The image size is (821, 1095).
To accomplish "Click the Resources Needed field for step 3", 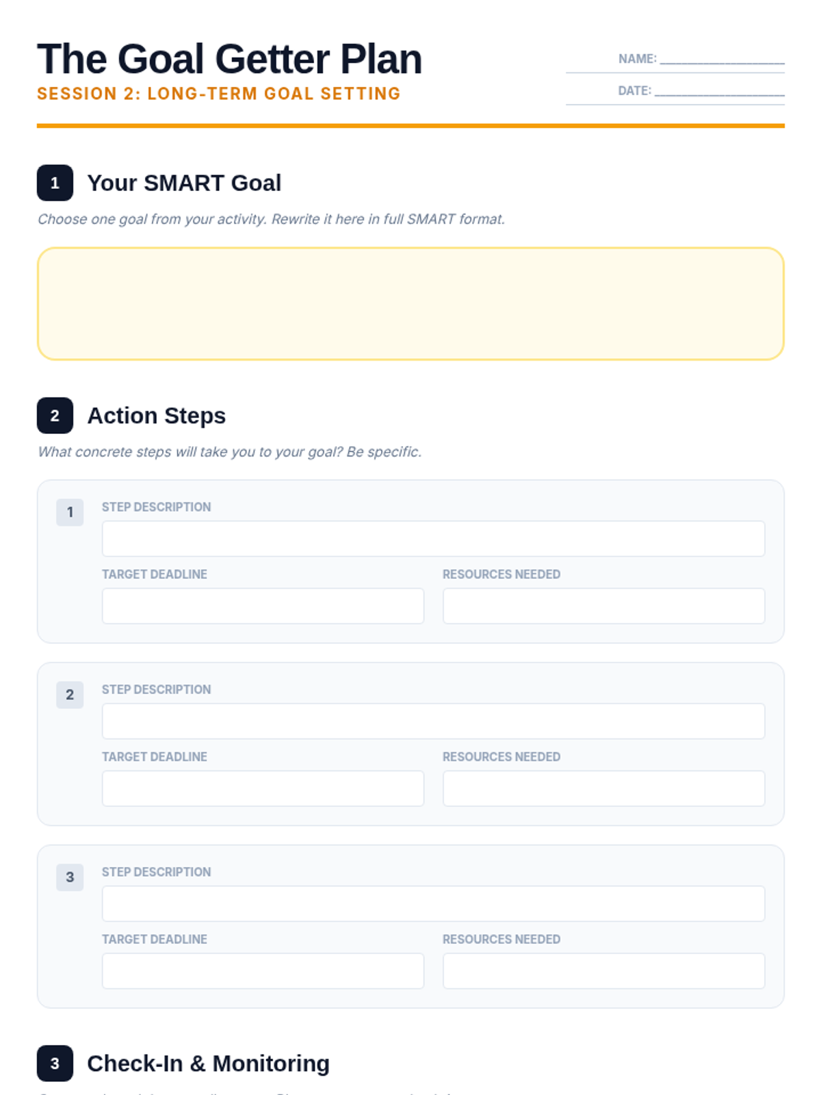I will point(603,970).
